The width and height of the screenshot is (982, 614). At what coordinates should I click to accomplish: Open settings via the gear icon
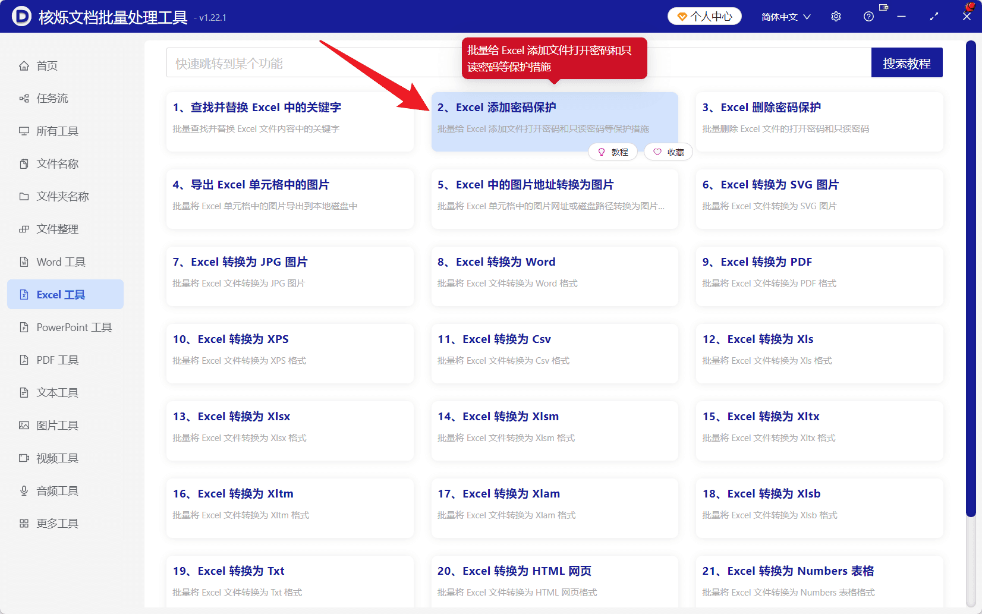(x=836, y=17)
